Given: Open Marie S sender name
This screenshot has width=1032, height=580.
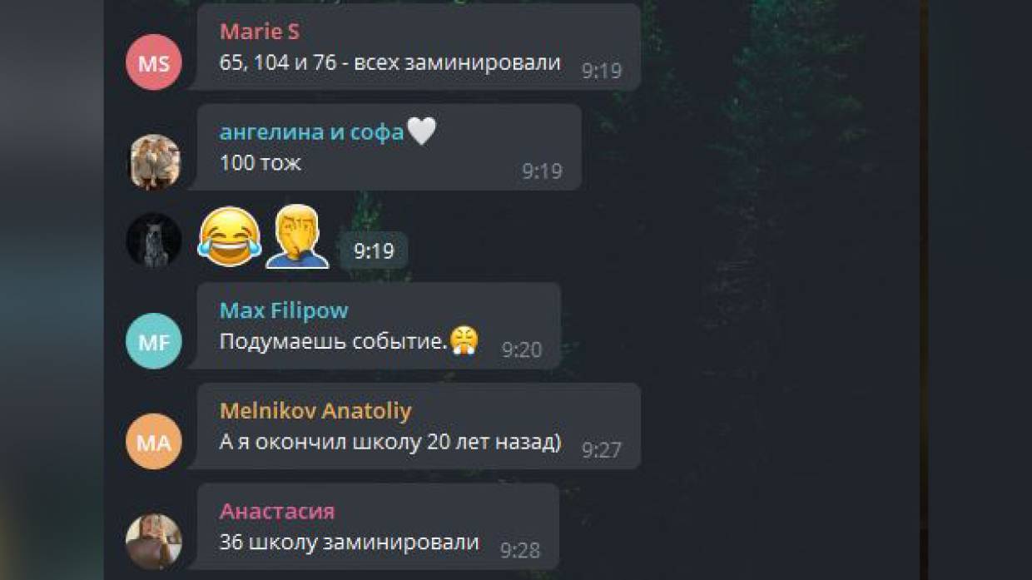Looking at the screenshot, I should pos(259,32).
